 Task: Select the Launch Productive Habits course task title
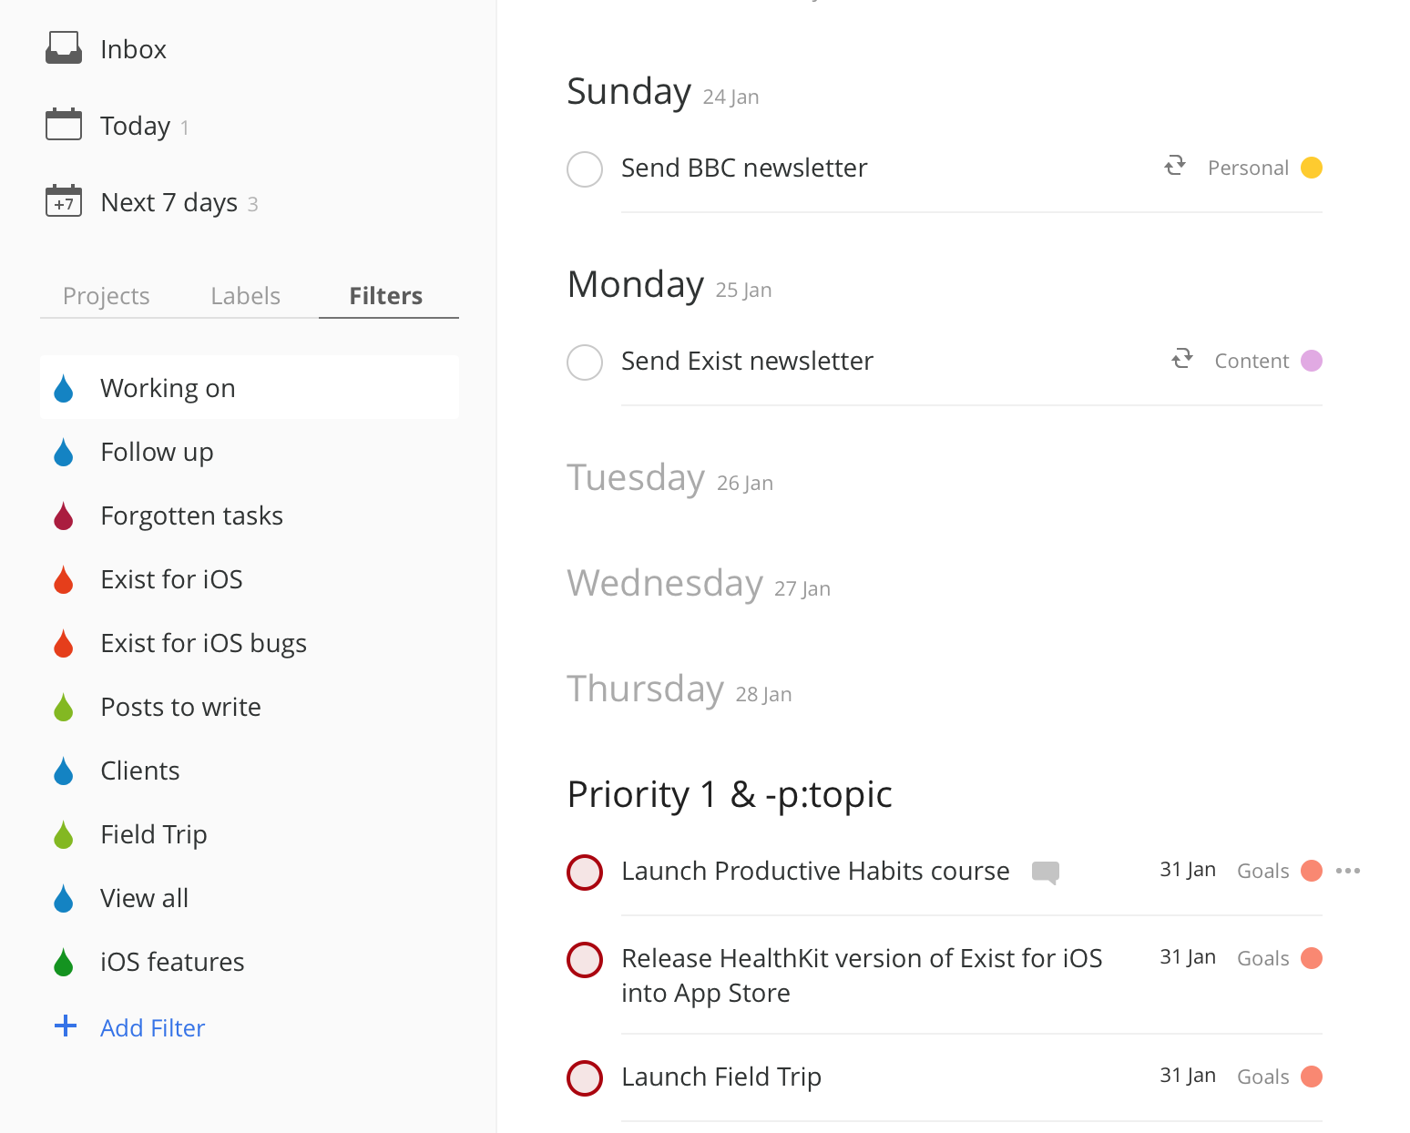[x=815, y=871]
